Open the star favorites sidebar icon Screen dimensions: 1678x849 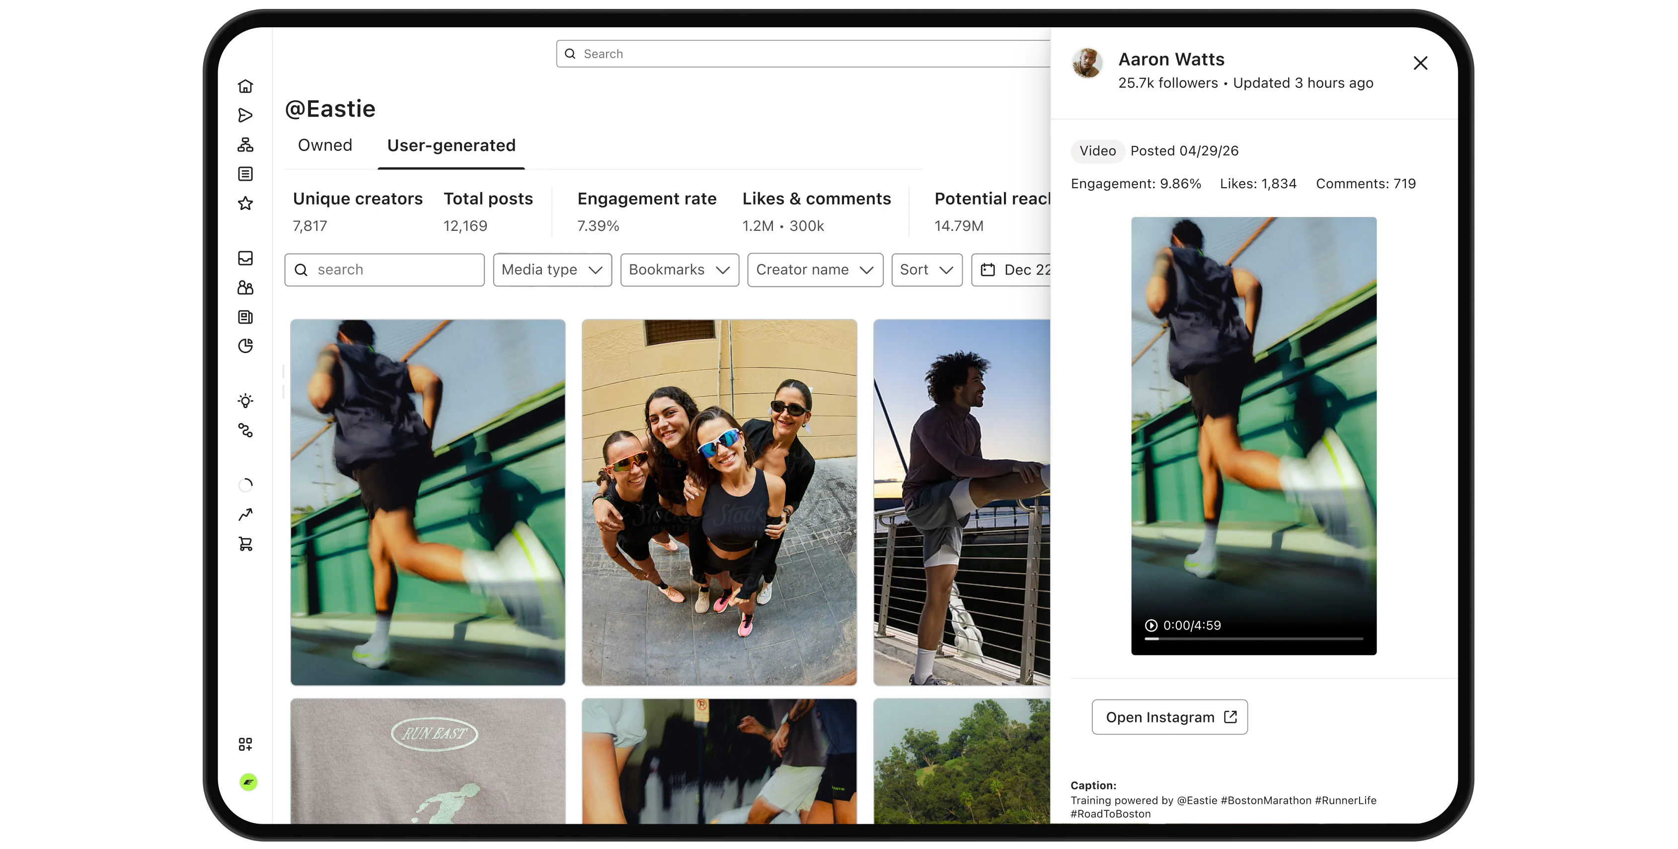point(245,203)
